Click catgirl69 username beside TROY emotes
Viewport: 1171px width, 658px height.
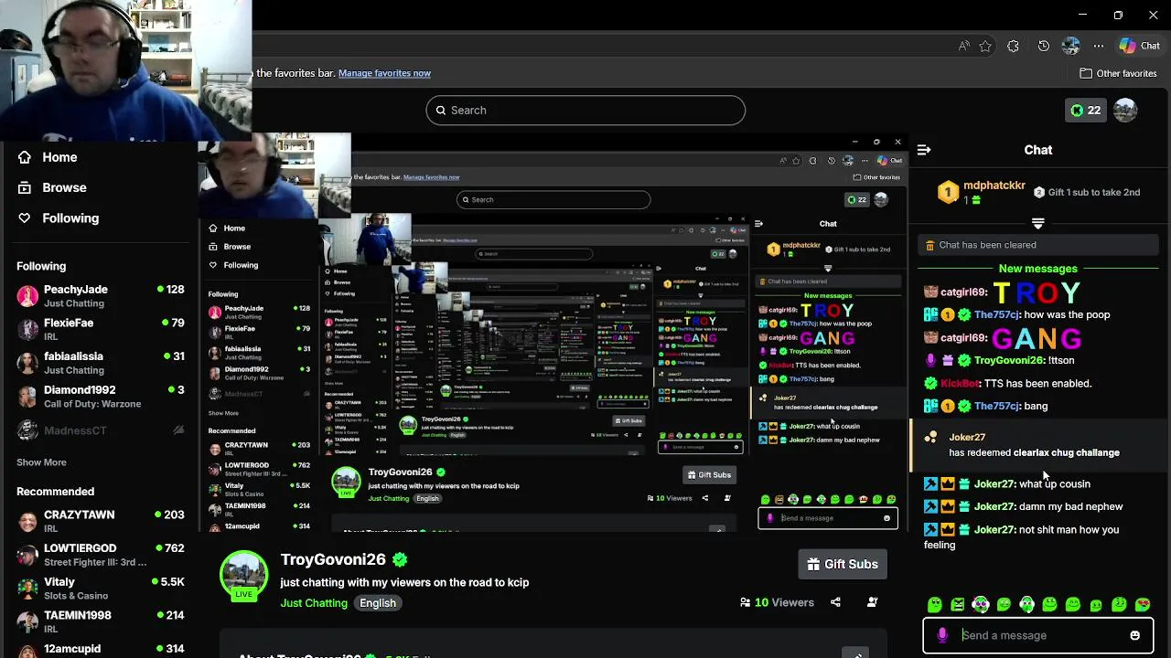(964, 292)
